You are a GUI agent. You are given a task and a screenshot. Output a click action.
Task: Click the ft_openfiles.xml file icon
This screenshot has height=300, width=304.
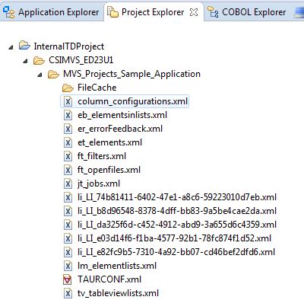point(68,170)
